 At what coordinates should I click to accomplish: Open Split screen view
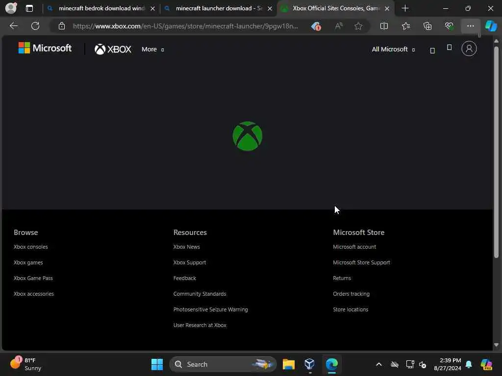[384, 26]
